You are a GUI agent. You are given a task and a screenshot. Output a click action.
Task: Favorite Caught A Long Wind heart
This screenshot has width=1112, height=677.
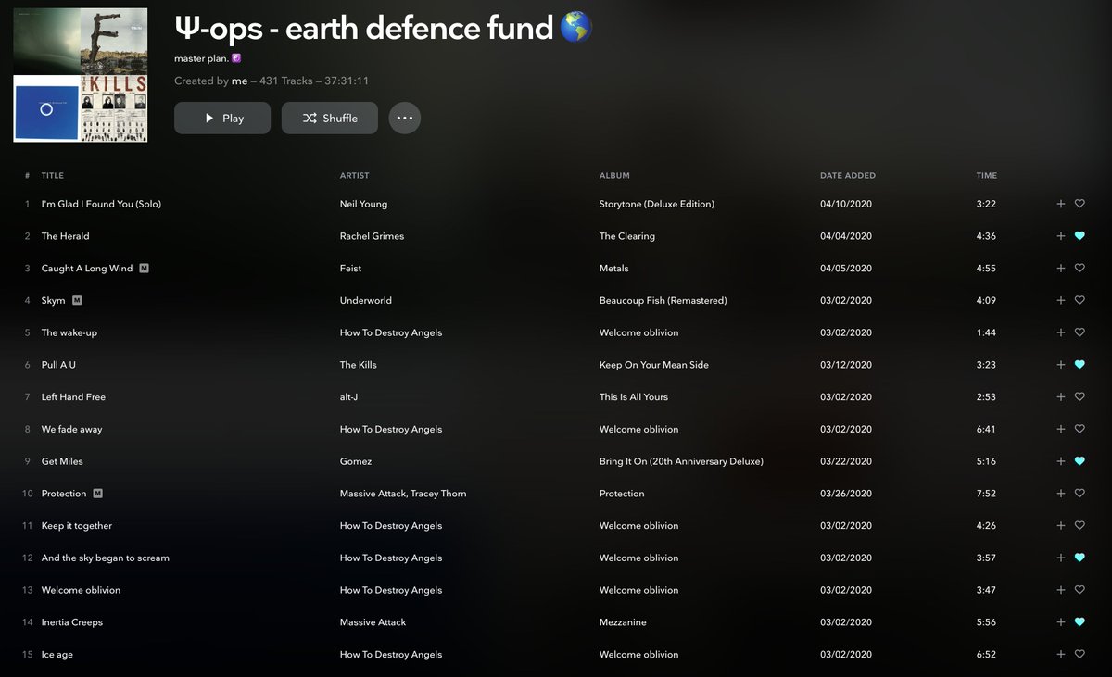(1080, 269)
